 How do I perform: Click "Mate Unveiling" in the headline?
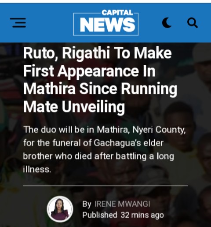coord(74,106)
